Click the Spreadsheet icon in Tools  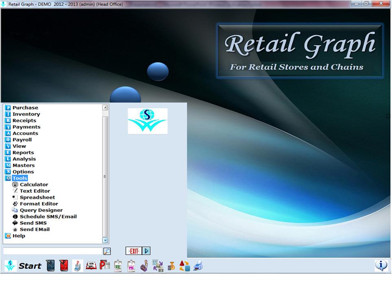(15, 197)
